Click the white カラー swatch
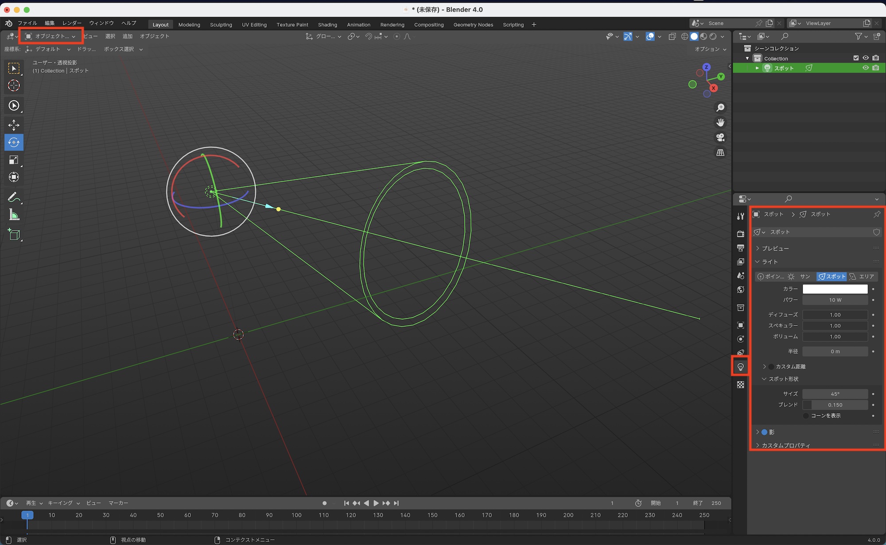 pos(835,289)
